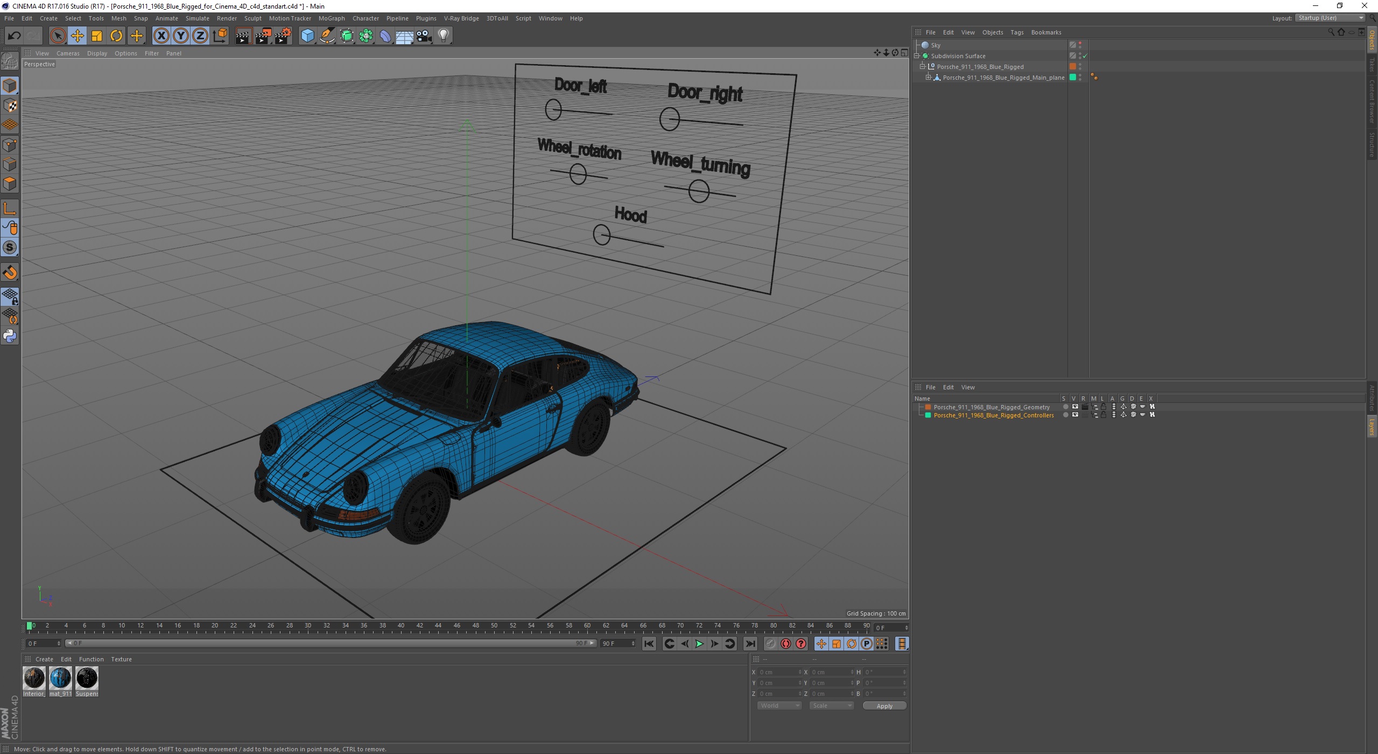
Task: Toggle Enable Snap icon
Action: coord(10,273)
